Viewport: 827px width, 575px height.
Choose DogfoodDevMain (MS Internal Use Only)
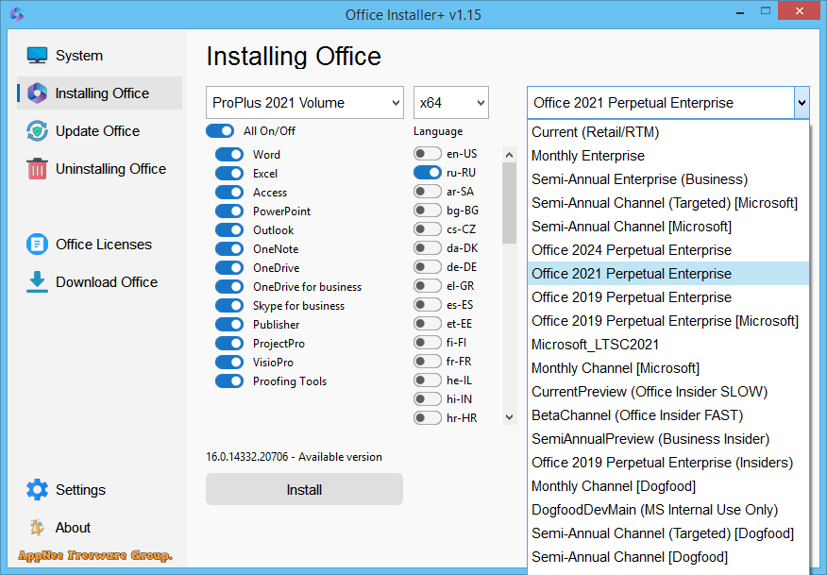(x=667, y=510)
